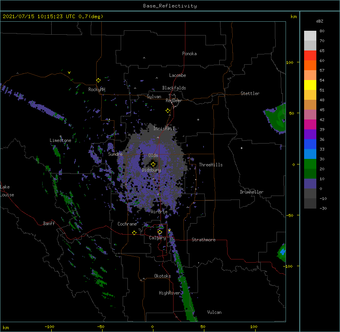Screen dimensions: 340x332
Task: Click the Airdrie label
Action: [159, 212]
